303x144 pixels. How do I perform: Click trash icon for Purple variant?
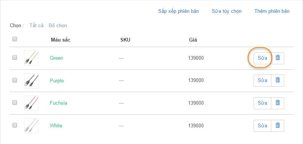click(x=278, y=81)
